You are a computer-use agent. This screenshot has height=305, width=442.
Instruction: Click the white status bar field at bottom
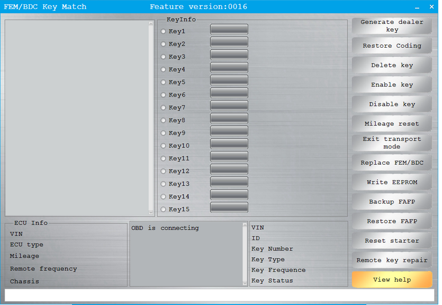[x=219, y=295]
